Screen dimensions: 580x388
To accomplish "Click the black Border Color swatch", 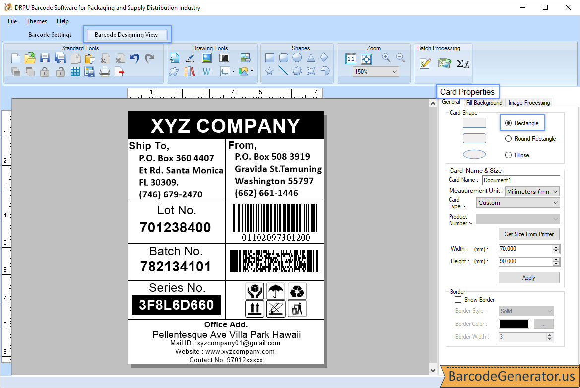I will click(x=514, y=324).
